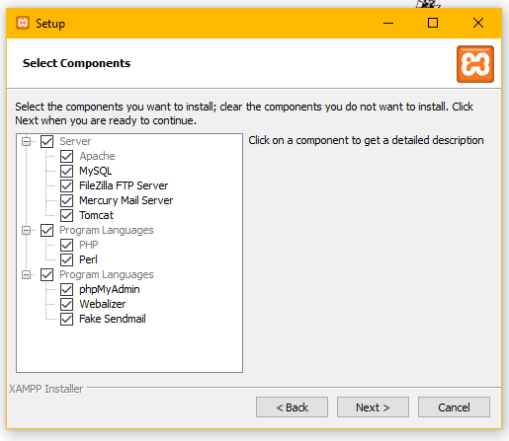Click Next to continue setup

coord(373,407)
